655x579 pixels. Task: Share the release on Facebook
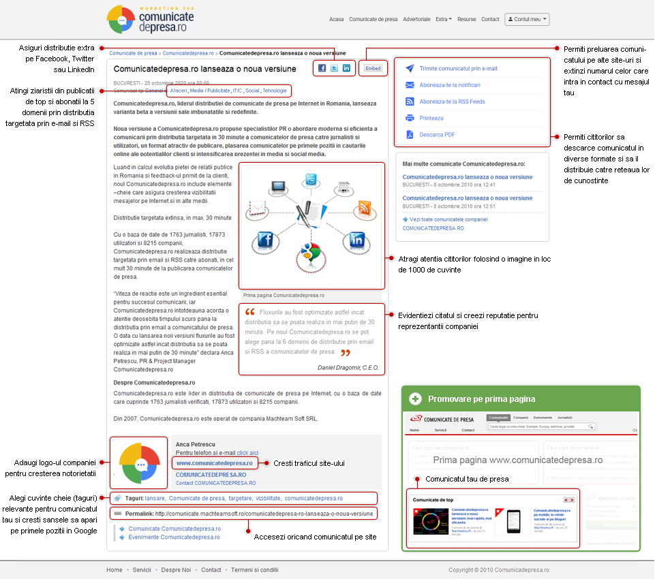(322, 68)
